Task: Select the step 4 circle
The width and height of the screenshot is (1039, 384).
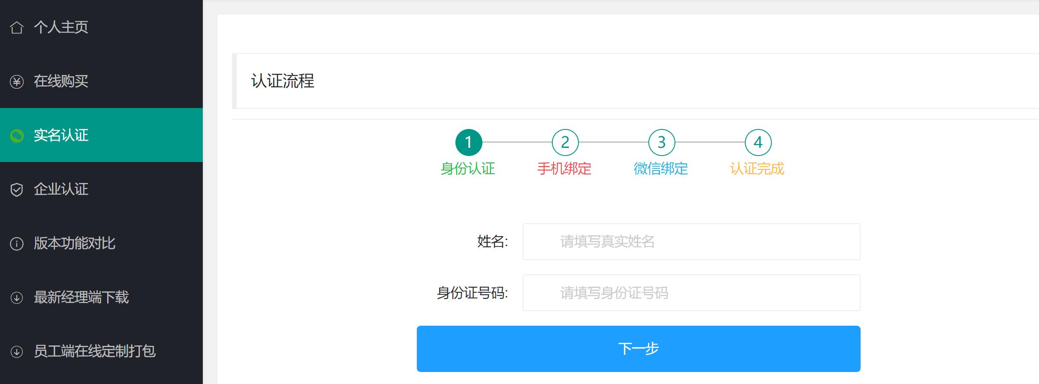Action: 758,142
